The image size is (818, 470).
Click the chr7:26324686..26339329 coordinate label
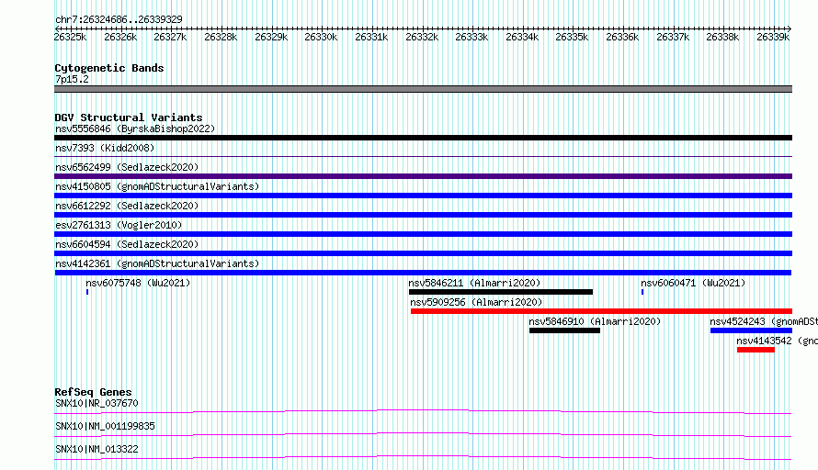coord(119,19)
